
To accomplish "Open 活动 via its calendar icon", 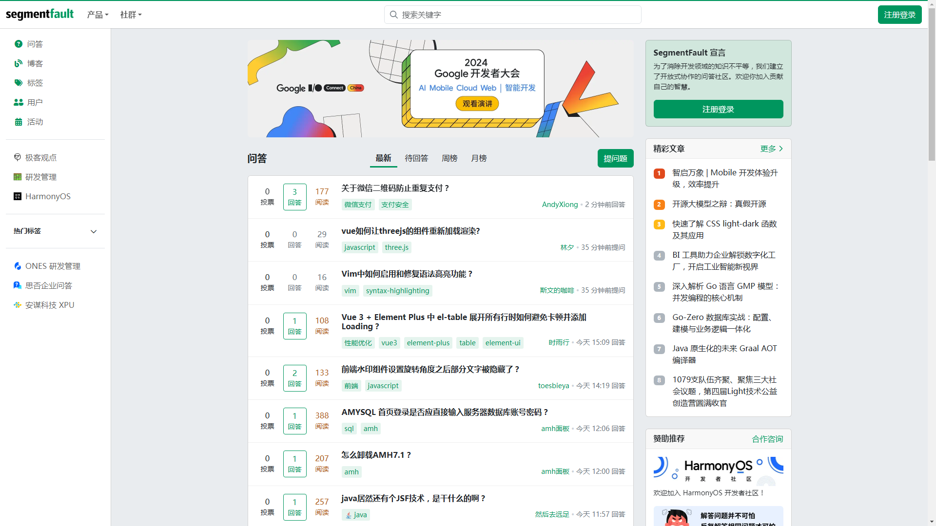I will pos(19,122).
